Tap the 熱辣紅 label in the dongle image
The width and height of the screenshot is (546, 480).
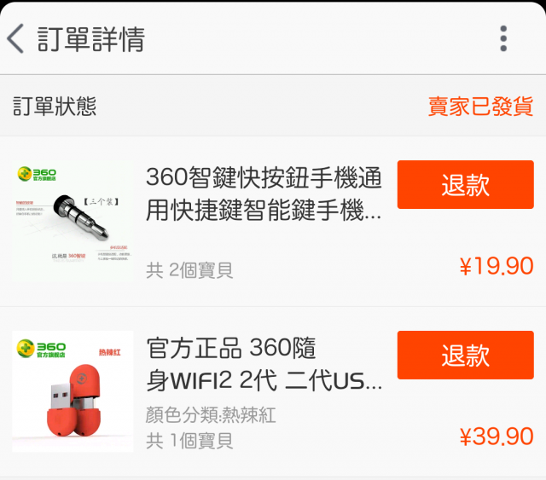click(110, 352)
